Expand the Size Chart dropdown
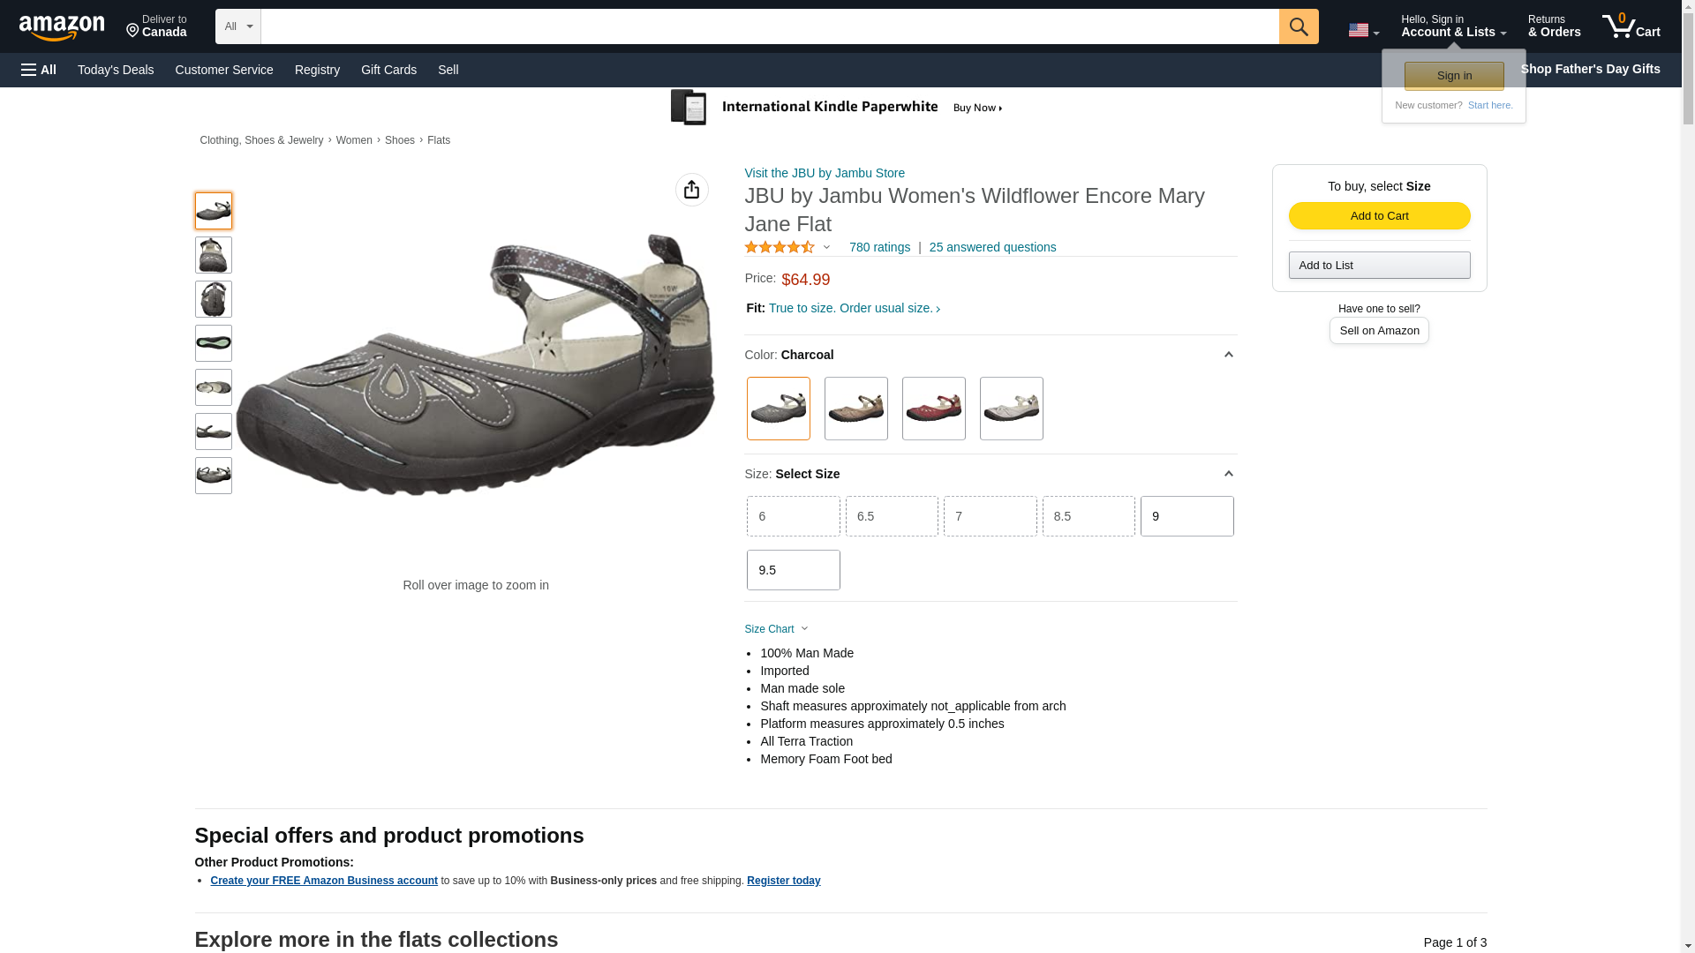 pyautogui.click(x=776, y=629)
